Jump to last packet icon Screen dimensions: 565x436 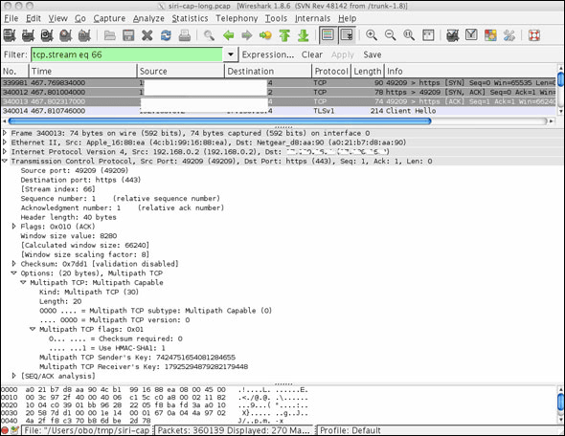click(x=304, y=35)
